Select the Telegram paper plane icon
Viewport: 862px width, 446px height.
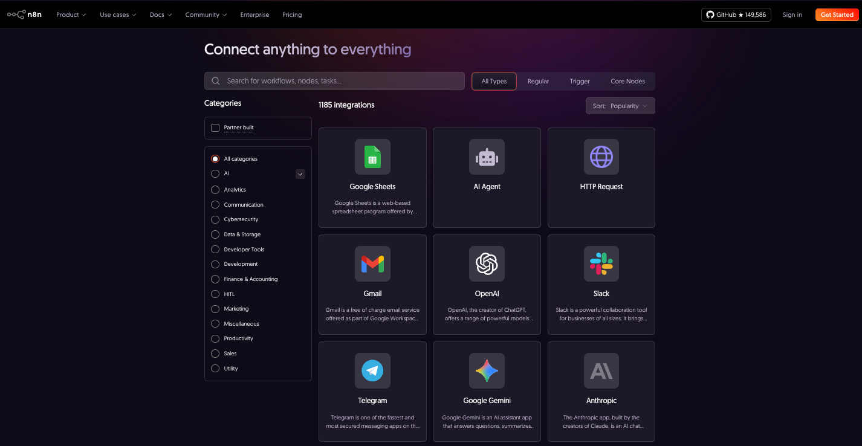(372, 371)
